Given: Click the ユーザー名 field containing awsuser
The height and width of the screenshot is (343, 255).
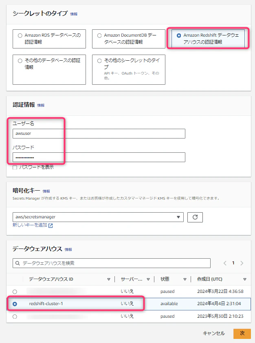Looking at the screenshot, I should pyautogui.click(x=99, y=134).
